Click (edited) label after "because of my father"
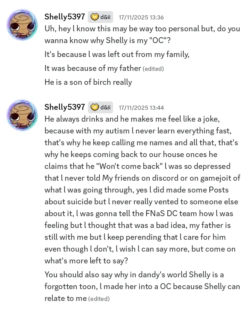250x311 pixels. click(153, 69)
